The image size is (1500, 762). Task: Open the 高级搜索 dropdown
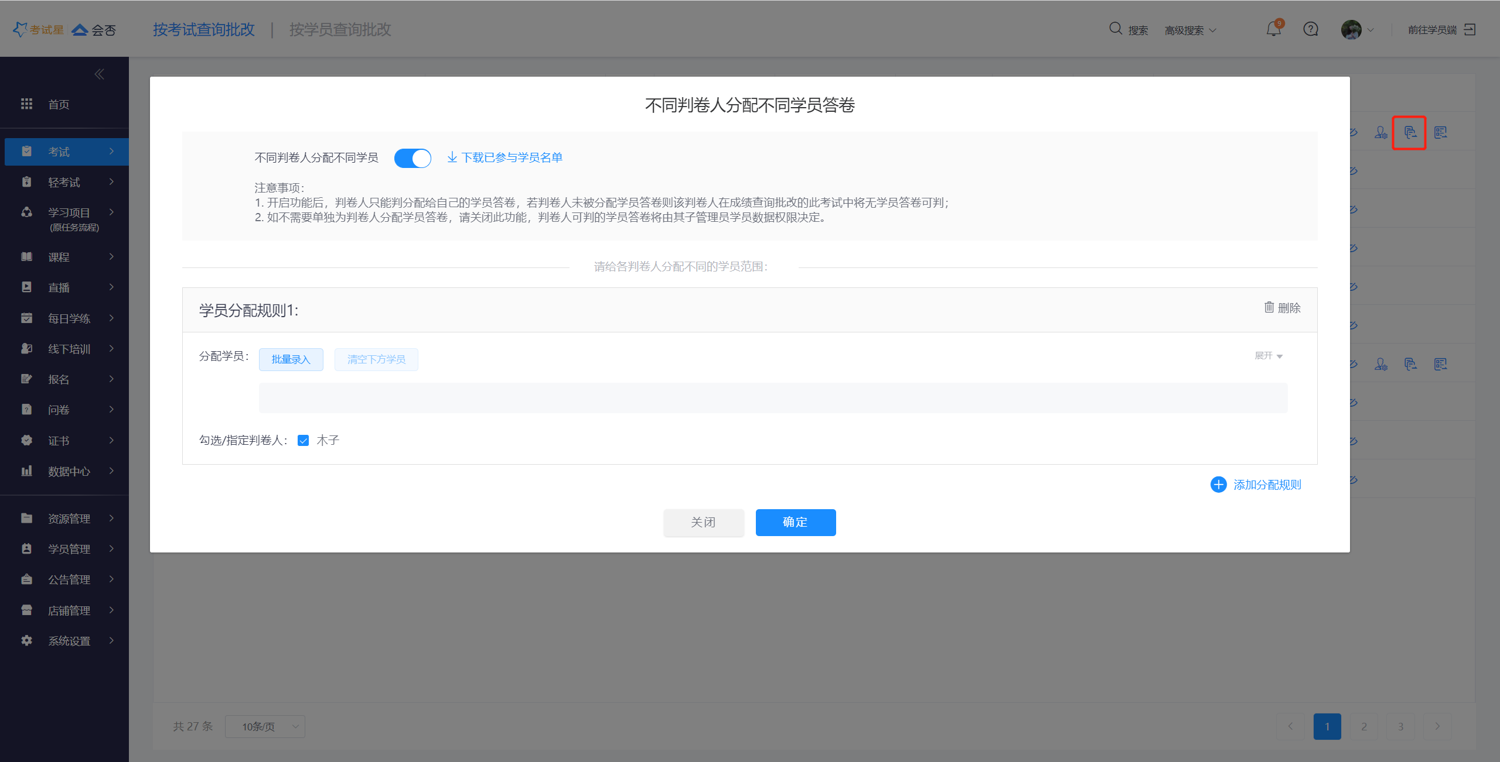tap(1190, 30)
